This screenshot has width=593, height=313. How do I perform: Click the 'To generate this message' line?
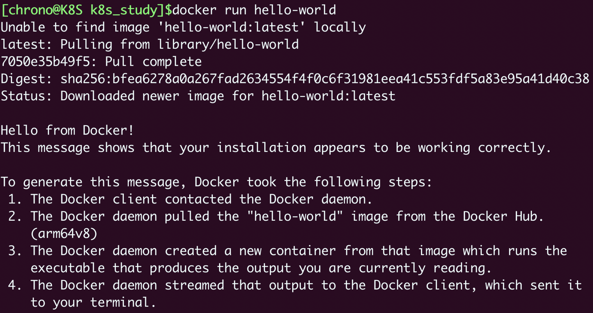tap(216, 182)
